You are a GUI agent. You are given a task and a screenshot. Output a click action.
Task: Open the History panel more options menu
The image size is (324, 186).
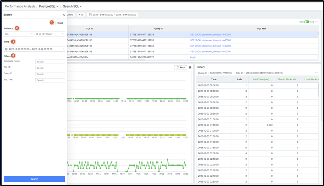316,72
